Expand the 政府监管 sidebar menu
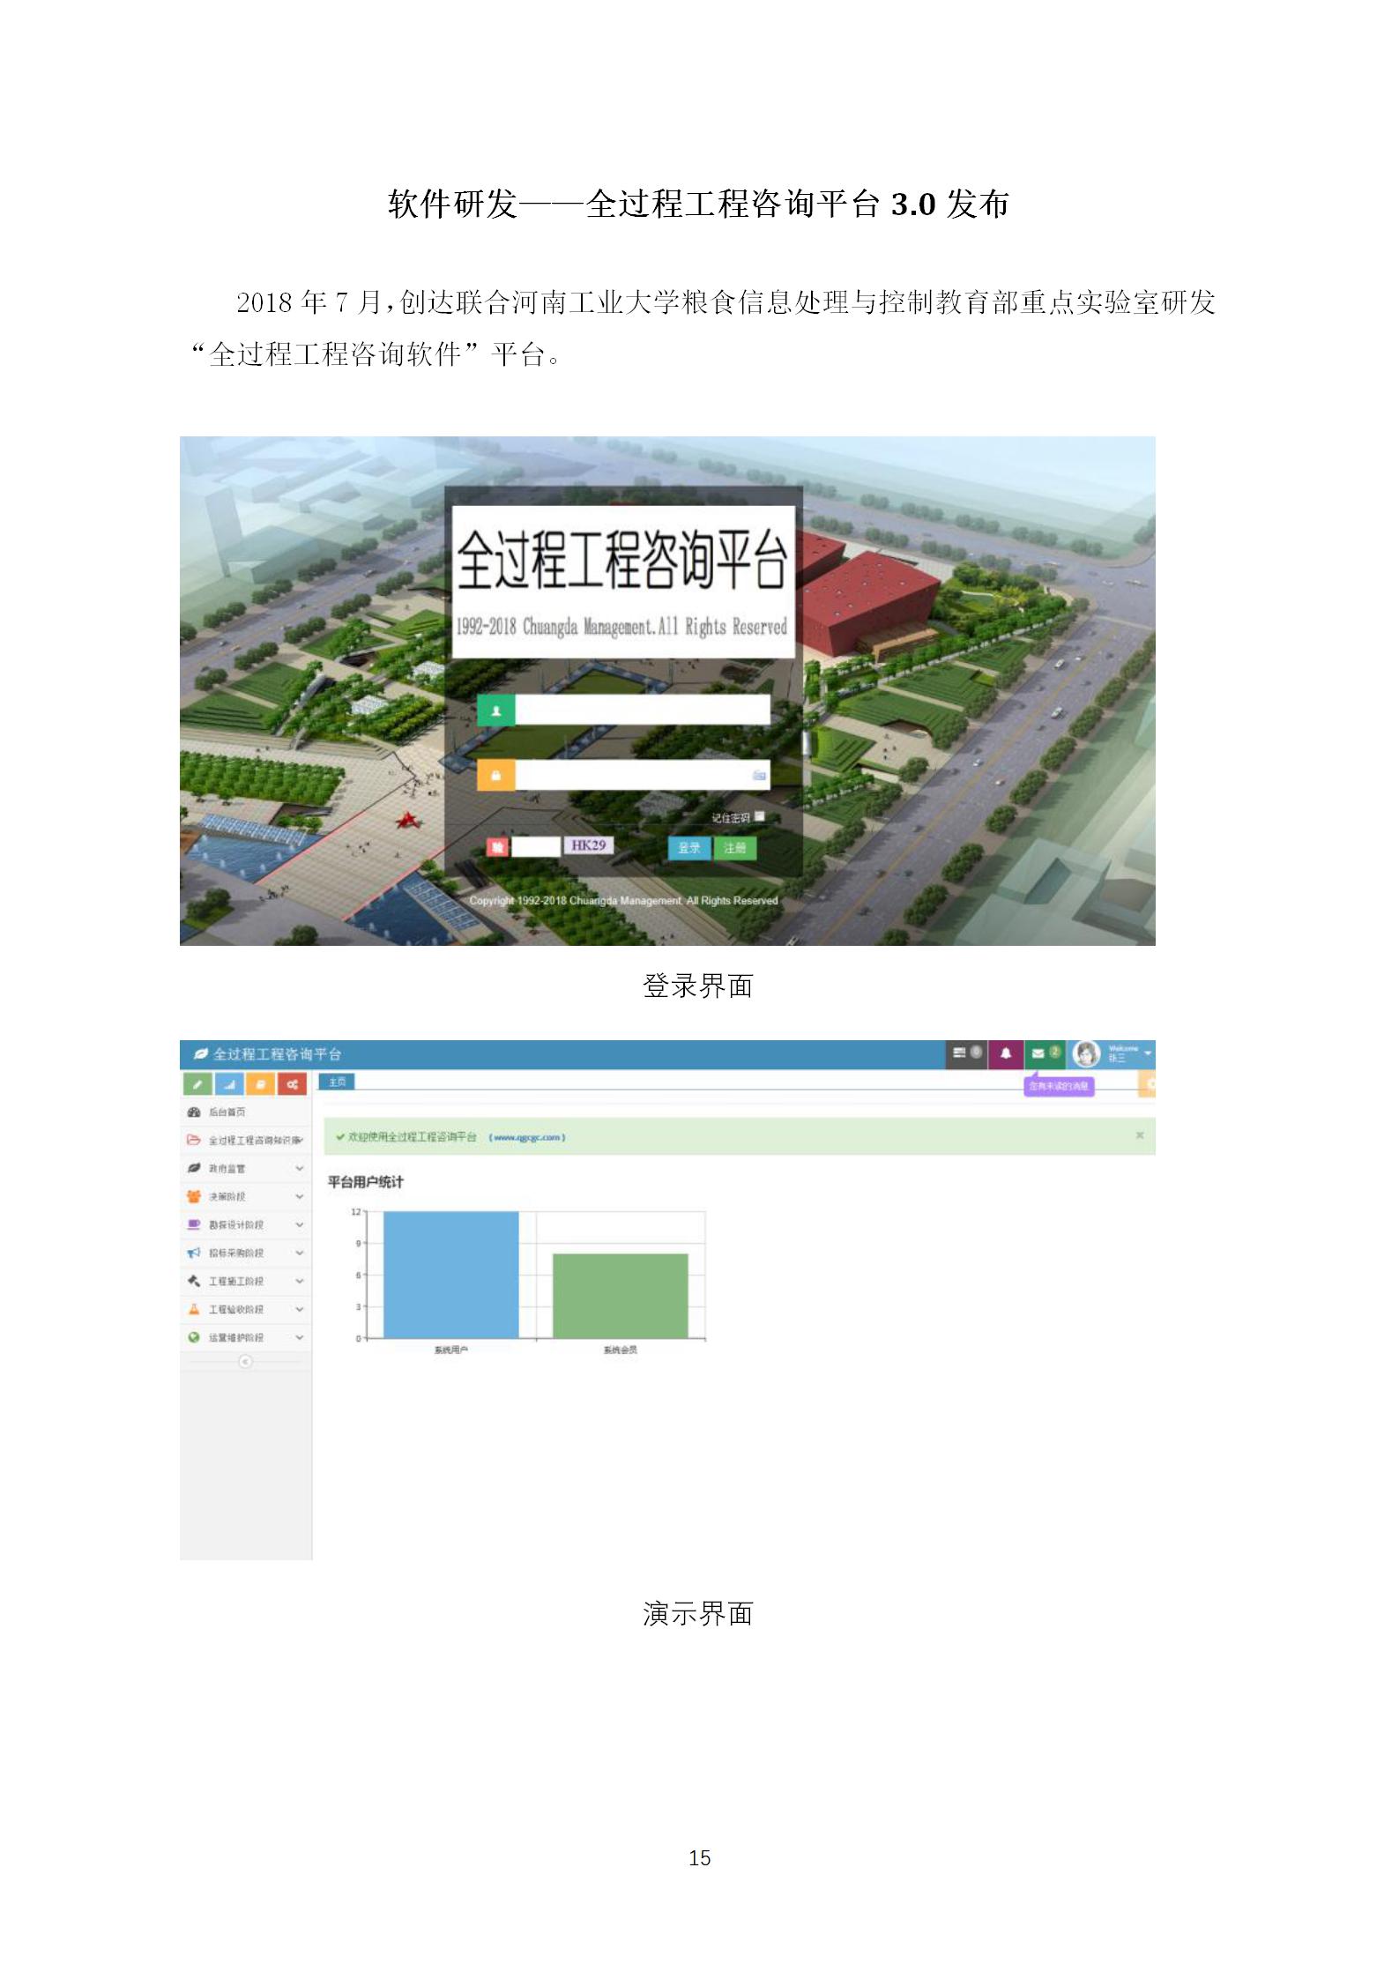This screenshot has width=1399, height=1979. (245, 1168)
